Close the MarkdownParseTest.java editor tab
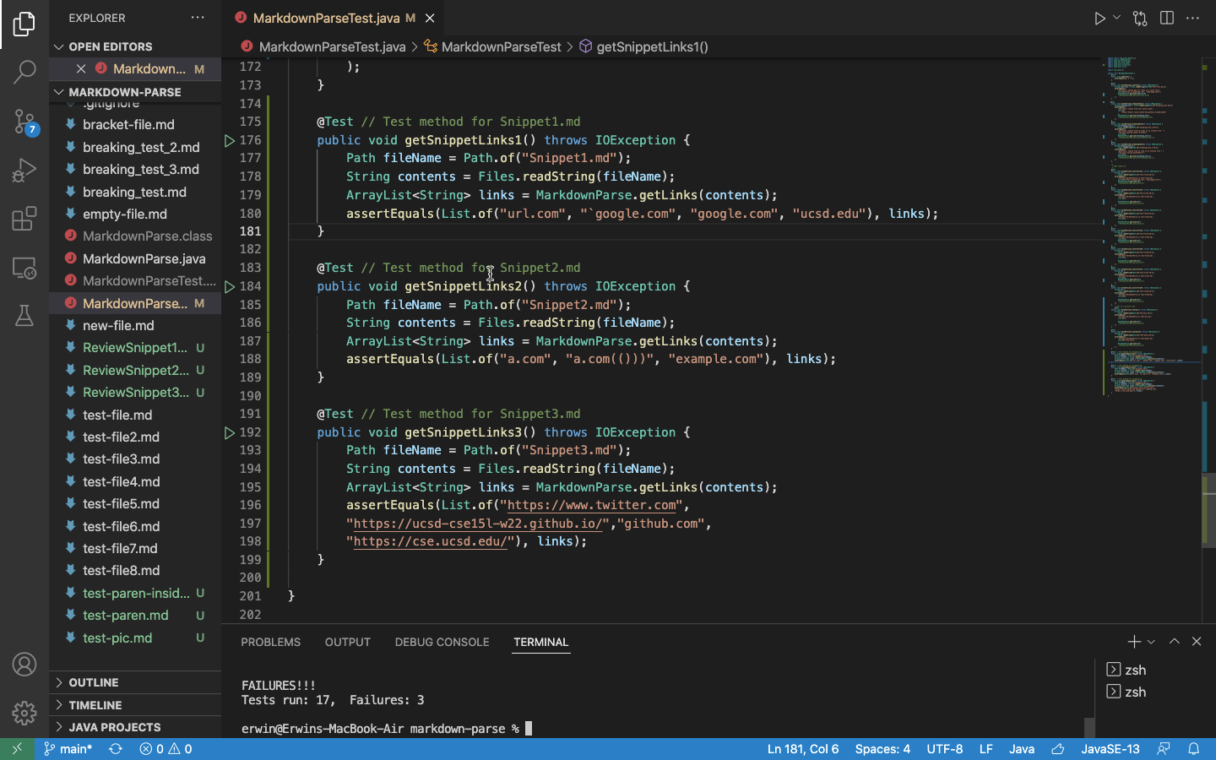1216x760 pixels. [x=430, y=18]
